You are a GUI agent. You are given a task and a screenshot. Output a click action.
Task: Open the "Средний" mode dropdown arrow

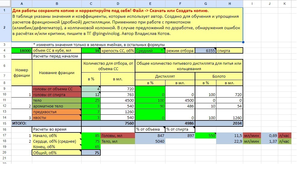coord(162,51)
